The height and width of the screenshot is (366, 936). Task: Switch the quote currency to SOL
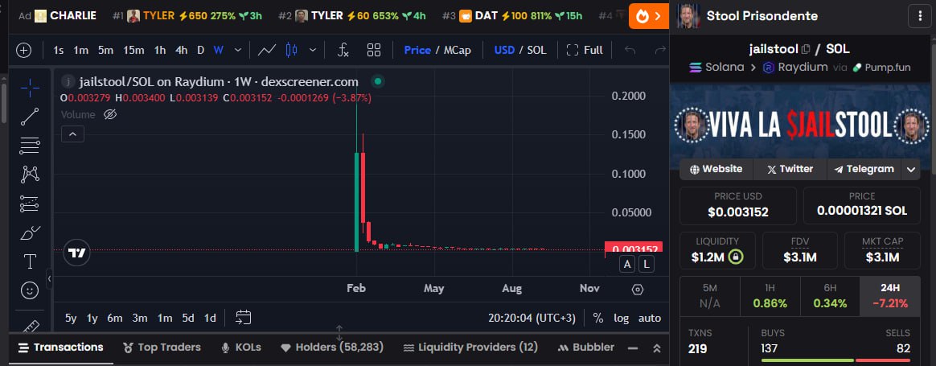(536, 50)
